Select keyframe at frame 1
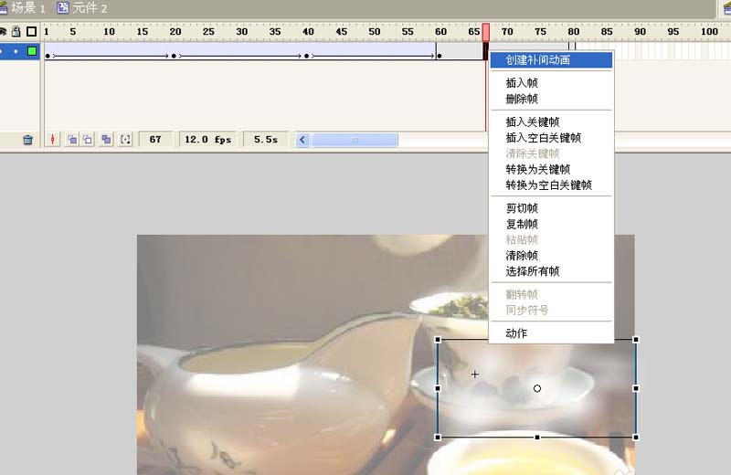Screen dimensions: 731x475 tap(48, 56)
